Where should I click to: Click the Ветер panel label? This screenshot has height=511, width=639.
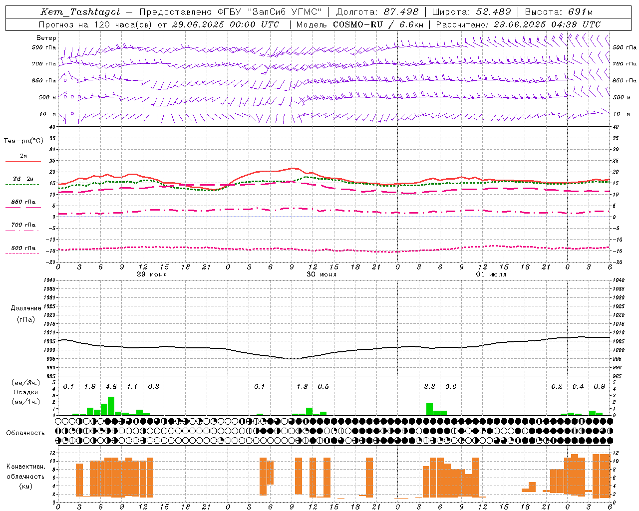pos(46,38)
